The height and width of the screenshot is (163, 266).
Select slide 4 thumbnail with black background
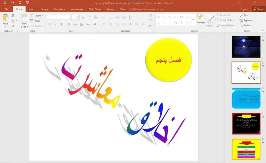point(246,124)
